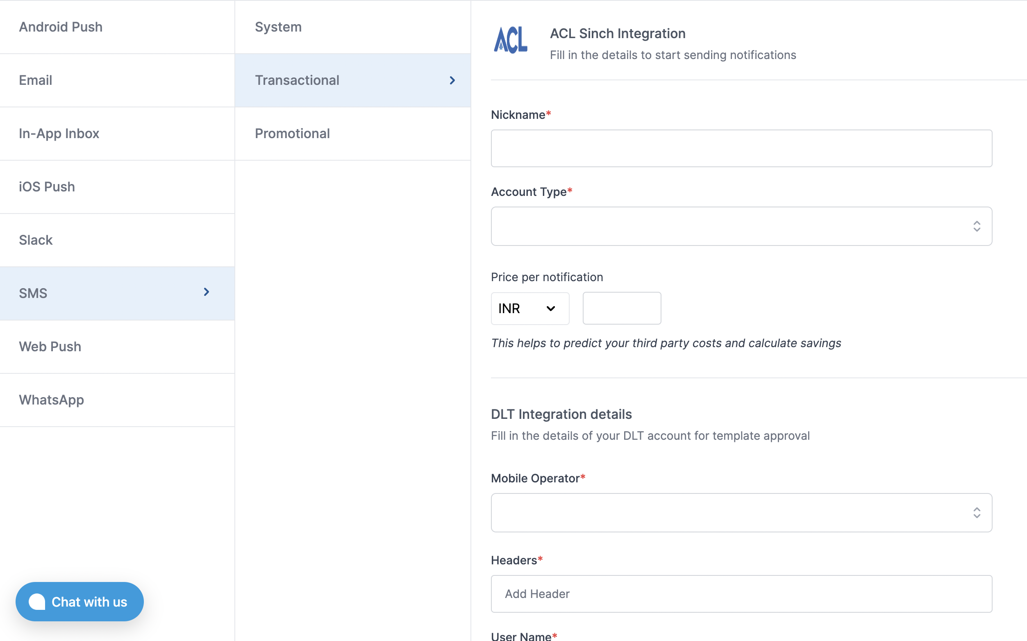Select the Email channel

click(x=36, y=80)
